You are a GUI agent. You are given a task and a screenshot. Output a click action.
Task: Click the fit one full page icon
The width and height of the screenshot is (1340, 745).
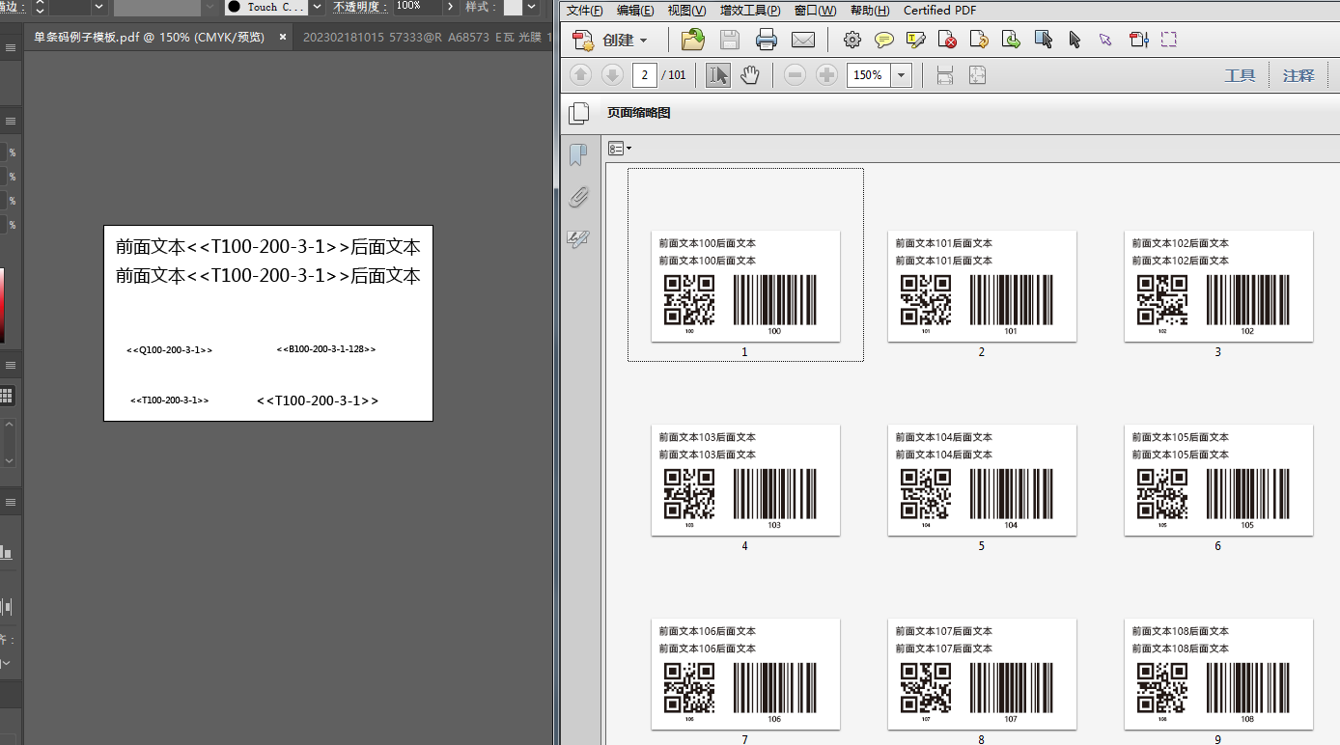977,75
